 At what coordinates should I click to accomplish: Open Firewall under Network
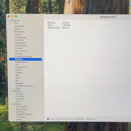(x=19, y=94)
